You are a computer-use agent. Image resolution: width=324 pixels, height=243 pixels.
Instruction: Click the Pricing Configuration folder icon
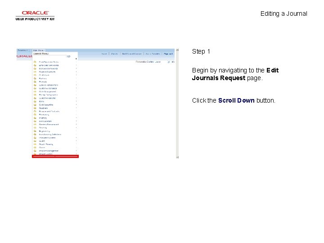(35, 95)
